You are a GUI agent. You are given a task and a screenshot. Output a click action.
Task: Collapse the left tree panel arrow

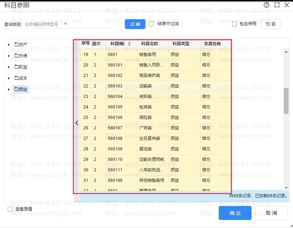(77, 123)
